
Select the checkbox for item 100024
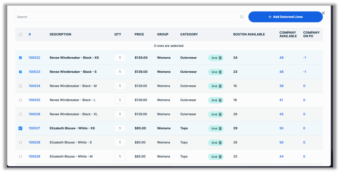pos(20,86)
